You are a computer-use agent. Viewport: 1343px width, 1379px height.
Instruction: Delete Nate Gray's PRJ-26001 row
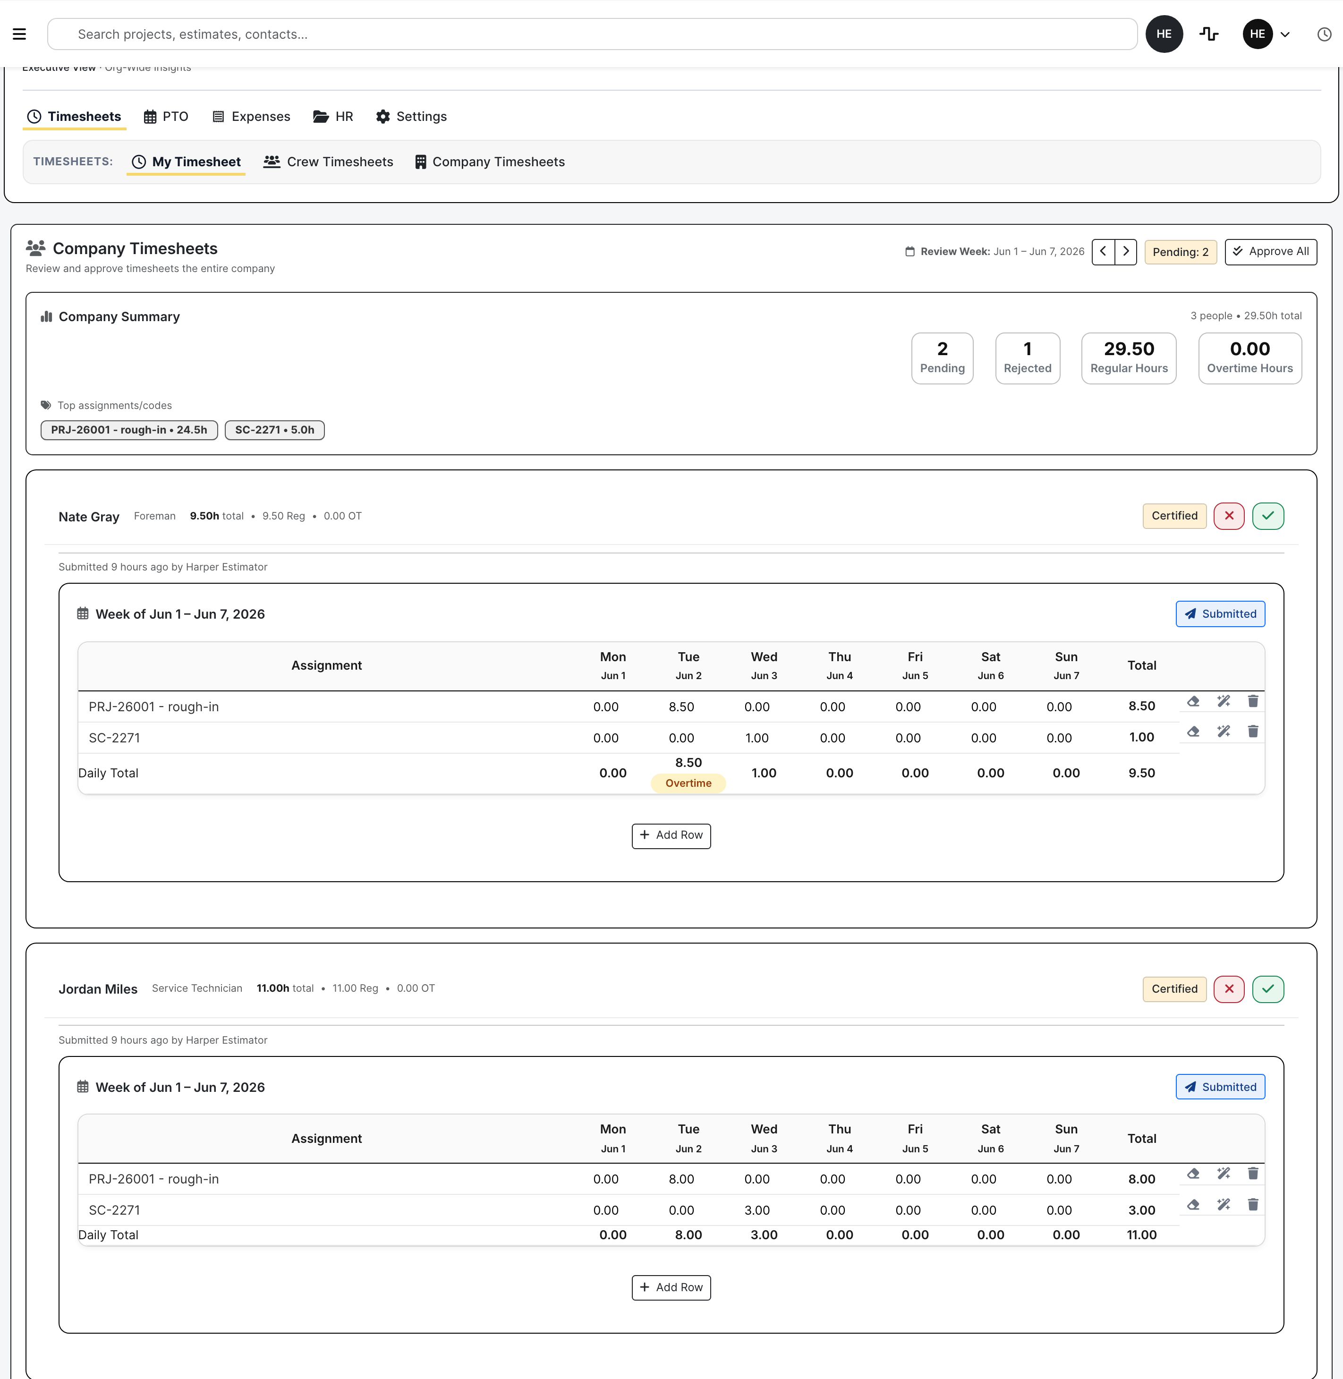(x=1253, y=701)
